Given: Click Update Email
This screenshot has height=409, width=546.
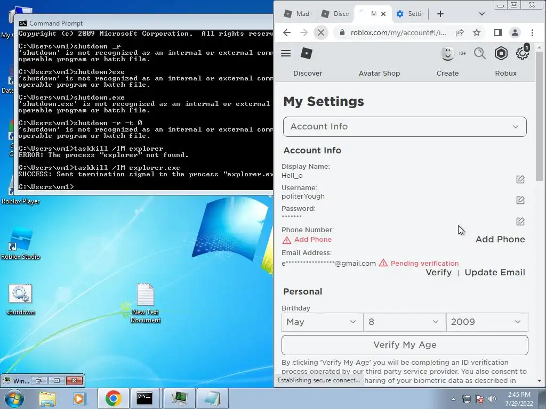Looking at the screenshot, I should point(494,272).
